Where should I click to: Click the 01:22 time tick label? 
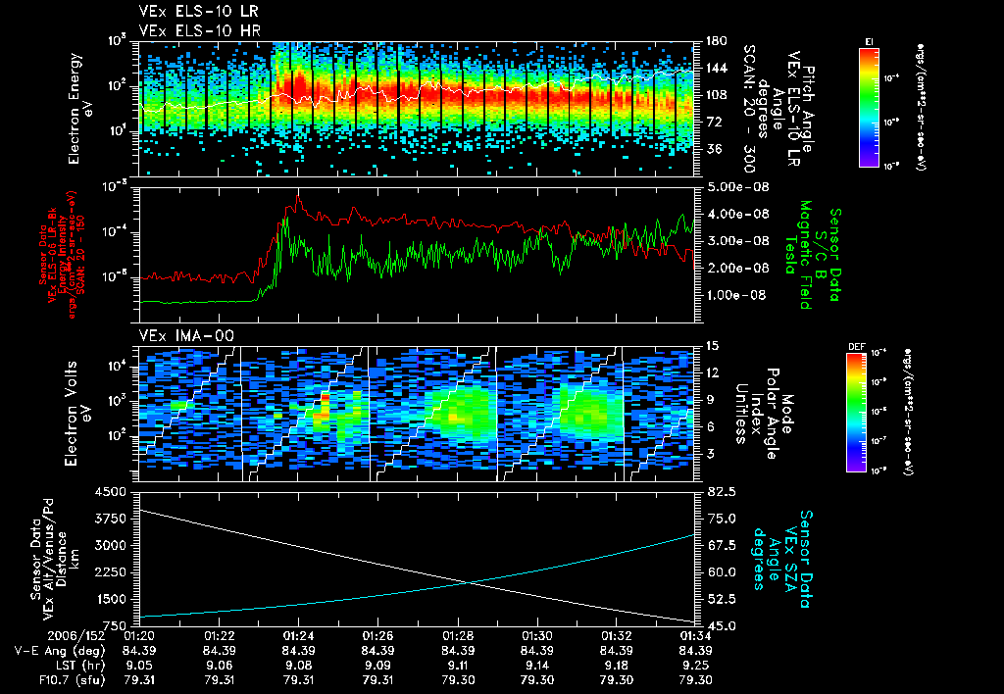(x=219, y=636)
